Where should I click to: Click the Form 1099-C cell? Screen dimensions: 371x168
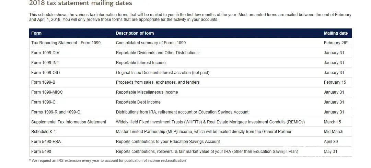tap(43, 102)
